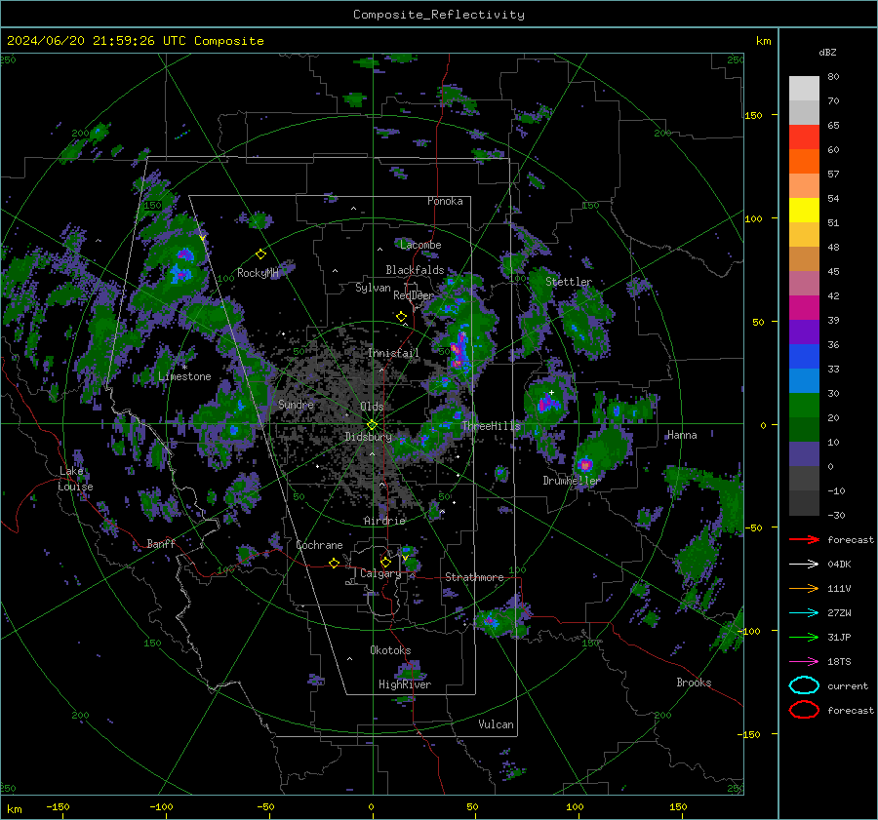Click the storm cell core west of RockyMH

(181, 273)
